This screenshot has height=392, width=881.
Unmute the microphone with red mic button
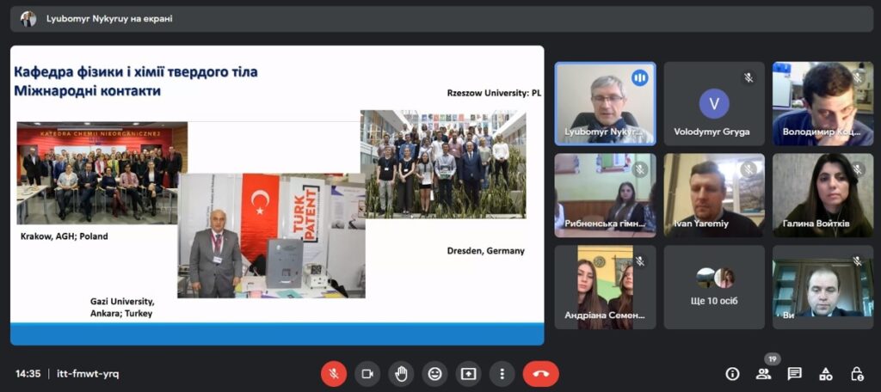(x=334, y=373)
